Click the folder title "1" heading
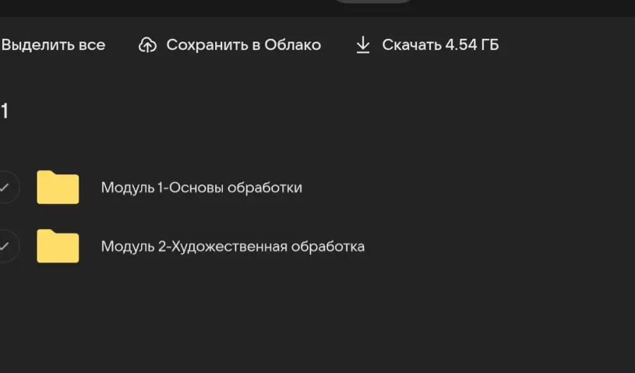 click(x=4, y=111)
